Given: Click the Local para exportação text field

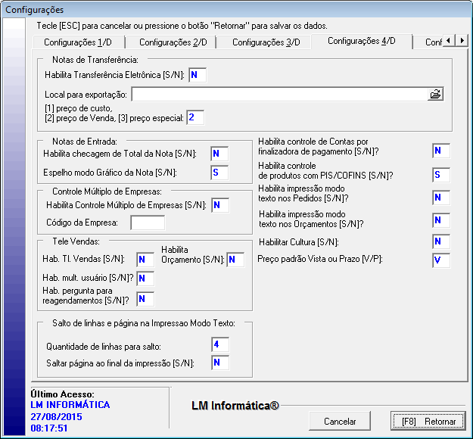Looking at the screenshot, I should [x=279, y=95].
